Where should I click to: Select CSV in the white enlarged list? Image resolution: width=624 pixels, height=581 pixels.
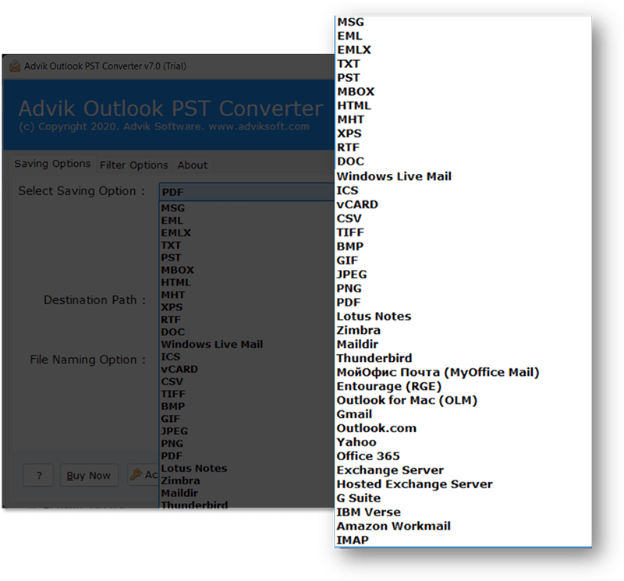[349, 218]
